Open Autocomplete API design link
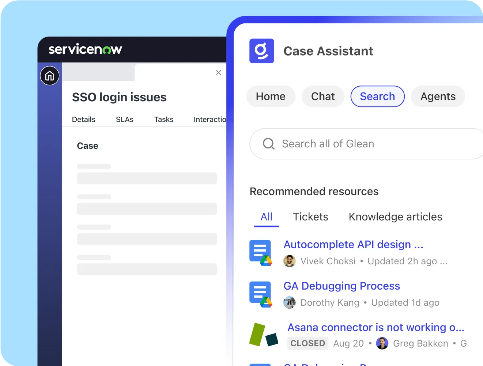This screenshot has width=483, height=366. click(x=354, y=244)
